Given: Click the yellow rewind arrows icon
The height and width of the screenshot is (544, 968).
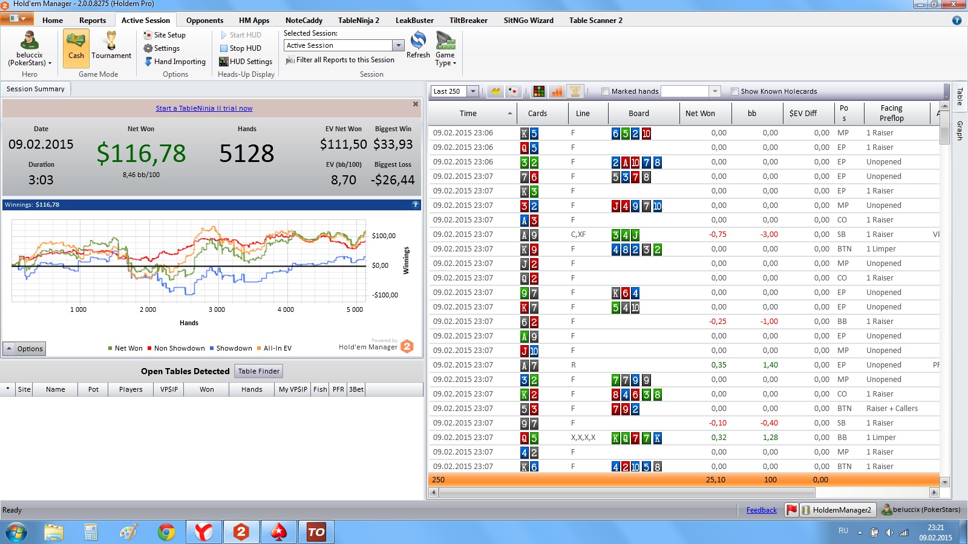Looking at the screenshot, I should pos(495,91).
